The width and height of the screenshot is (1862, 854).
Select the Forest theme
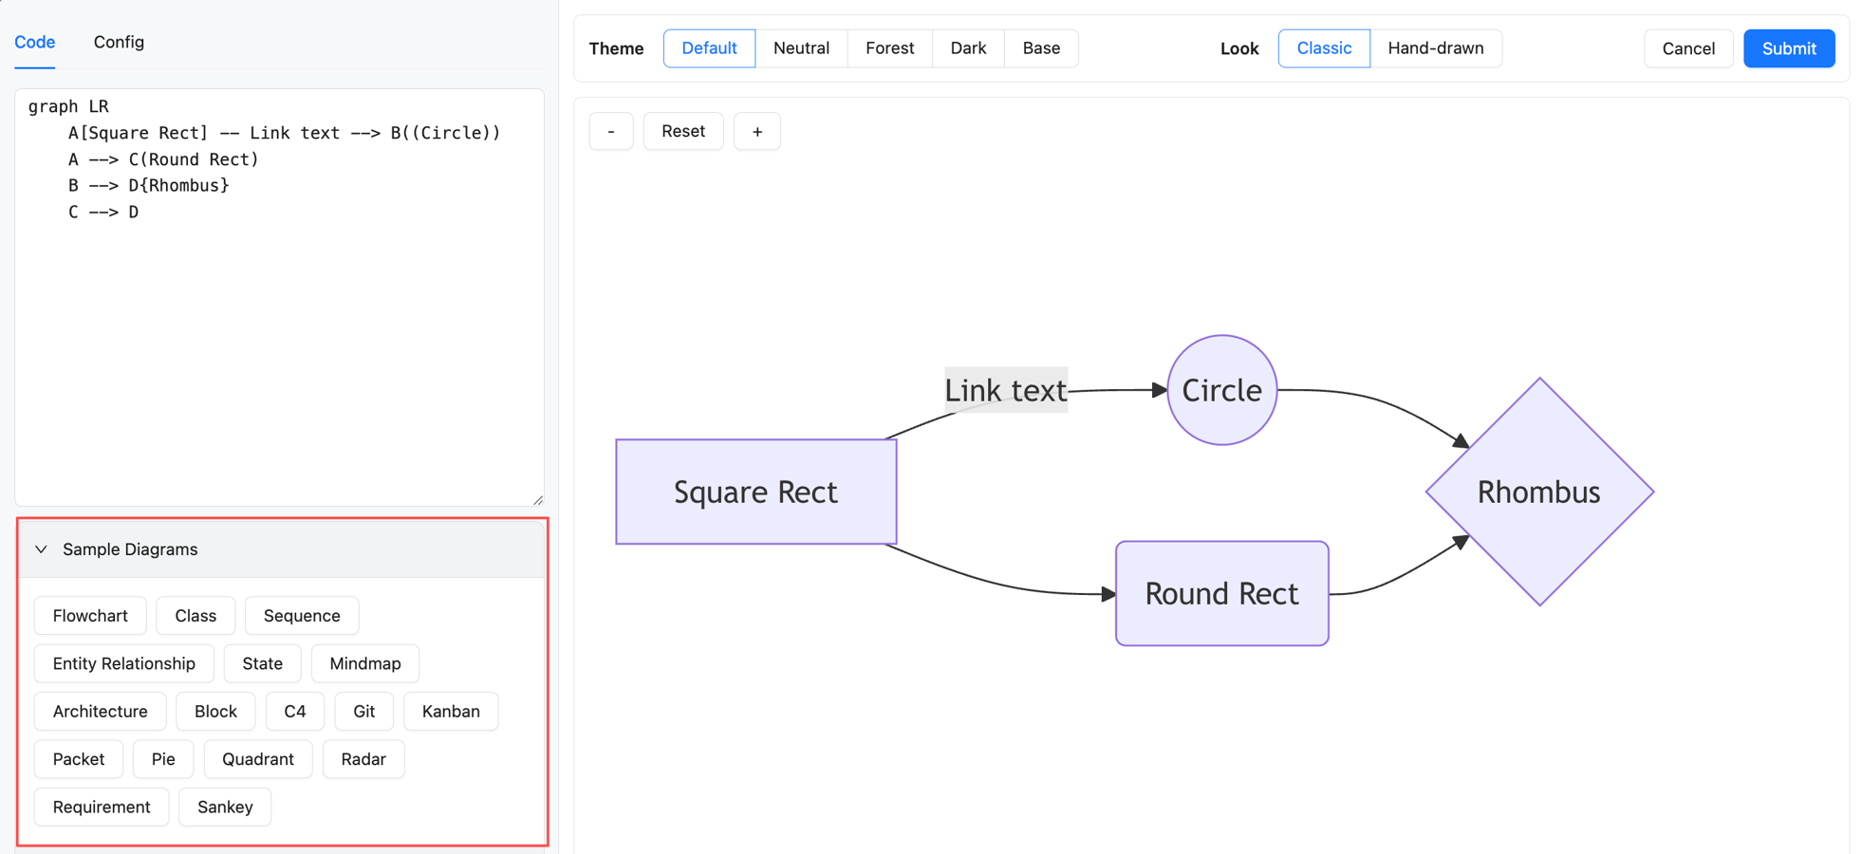pos(888,48)
